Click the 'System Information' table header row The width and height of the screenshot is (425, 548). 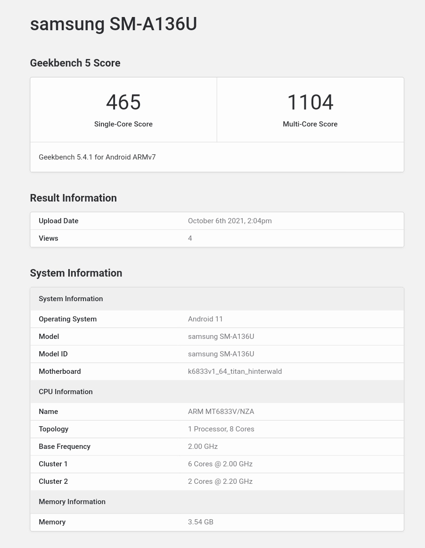pyautogui.click(x=217, y=299)
